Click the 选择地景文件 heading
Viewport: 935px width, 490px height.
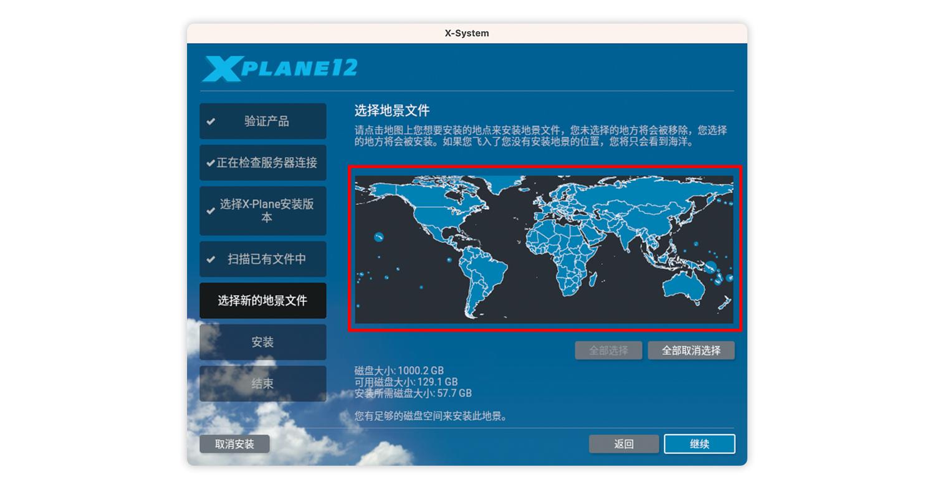(392, 111)
